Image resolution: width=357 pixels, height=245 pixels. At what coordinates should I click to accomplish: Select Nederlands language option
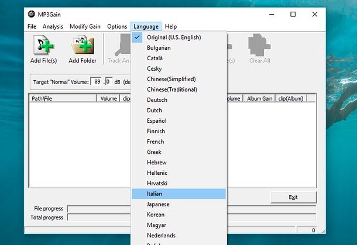tap(179, 236)
